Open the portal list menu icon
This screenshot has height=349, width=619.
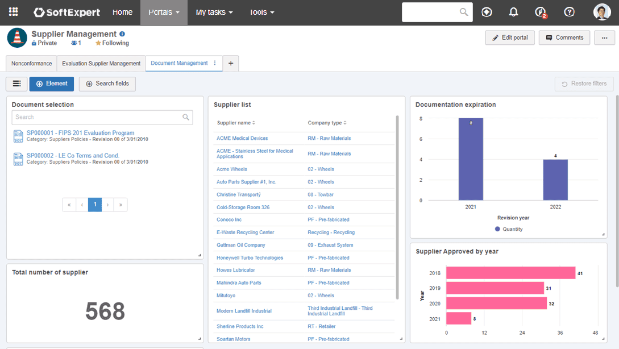16,84
